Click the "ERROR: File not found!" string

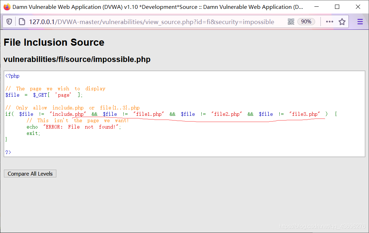point(81,127)
